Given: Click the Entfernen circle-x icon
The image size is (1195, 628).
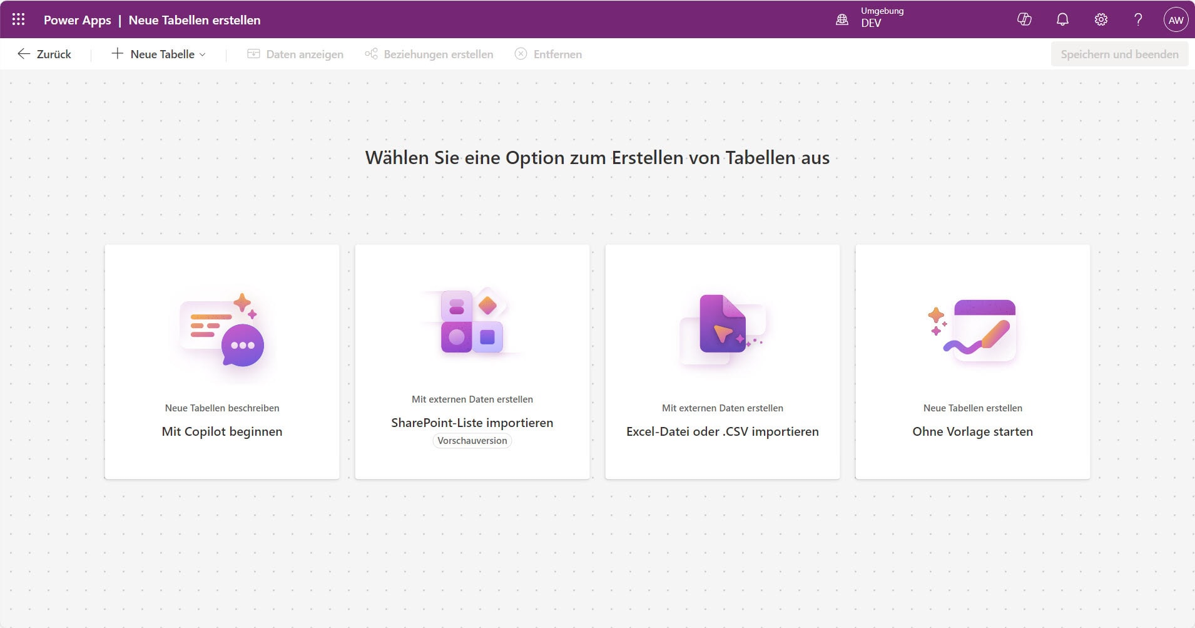Looking at the screenshot, I should point(521,54).
